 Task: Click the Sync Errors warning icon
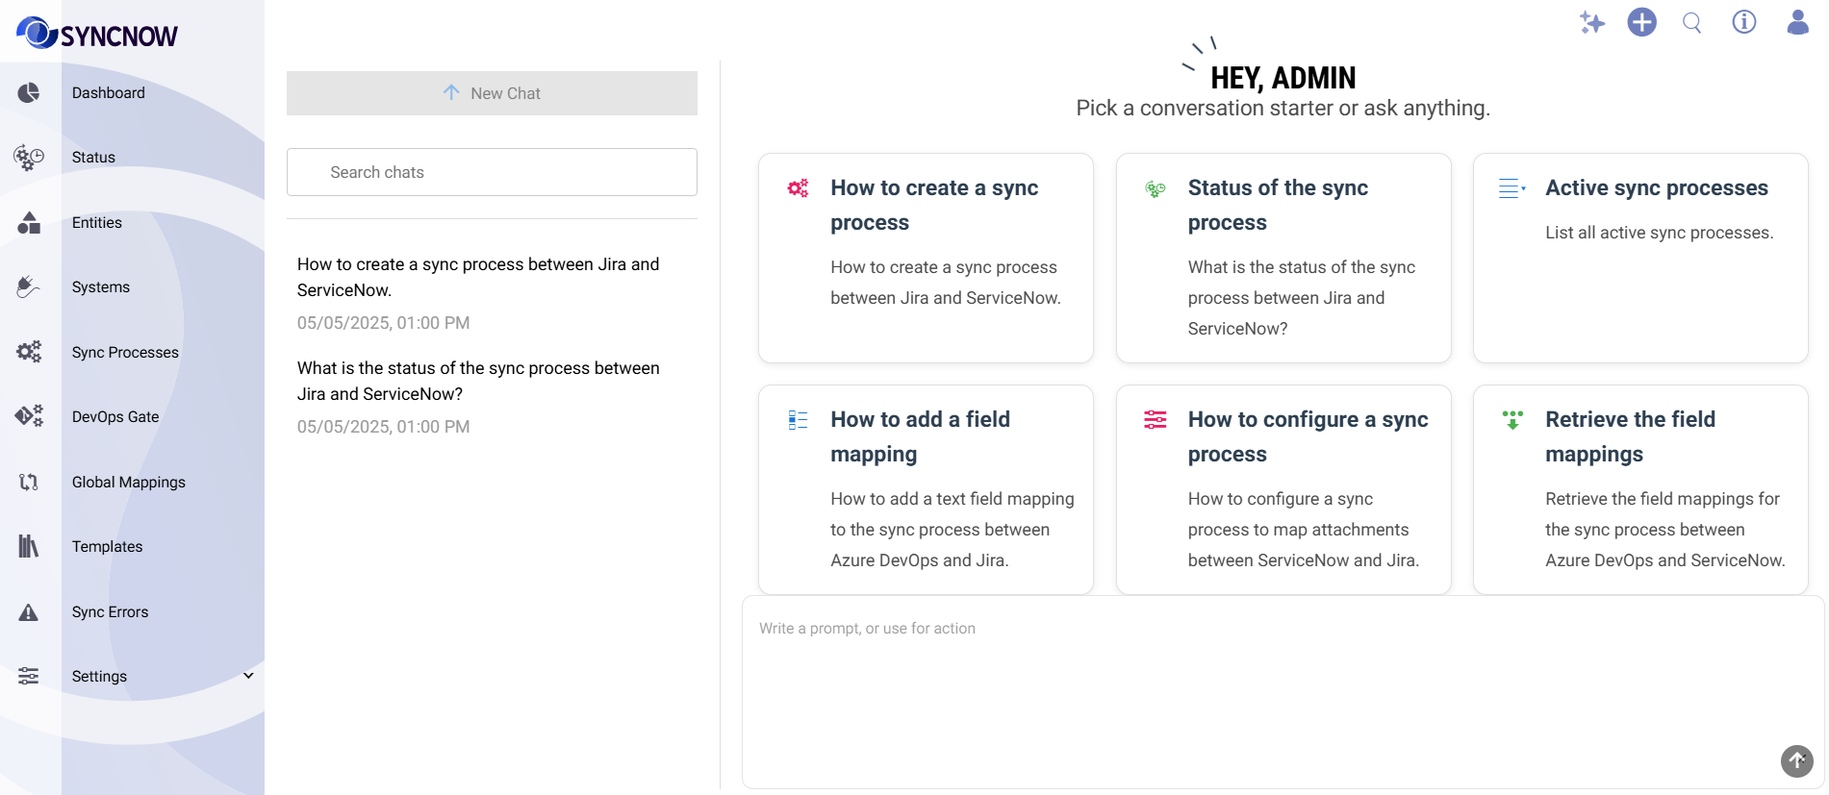[29, 611]
